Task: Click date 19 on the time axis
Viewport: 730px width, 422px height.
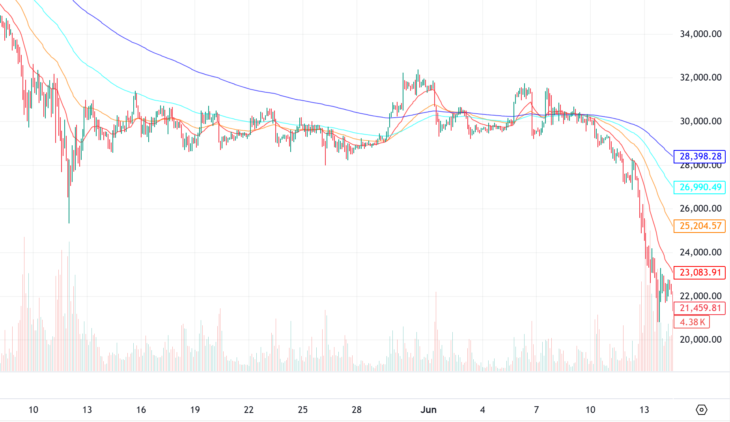Action: [195, 410]
